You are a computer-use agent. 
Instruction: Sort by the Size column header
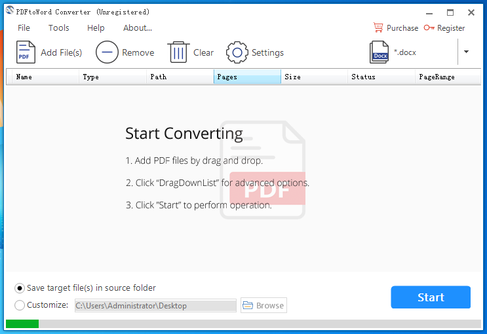tap(315, 77)
